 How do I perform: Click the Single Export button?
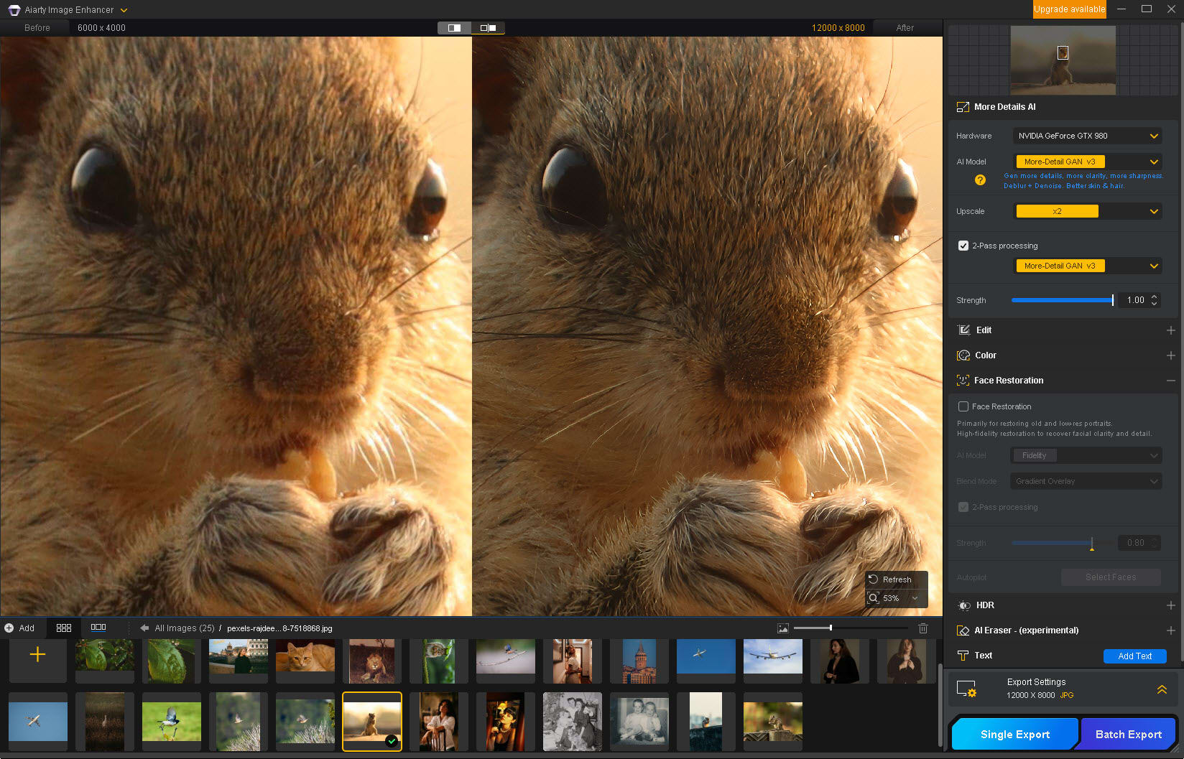[1014, 734]
